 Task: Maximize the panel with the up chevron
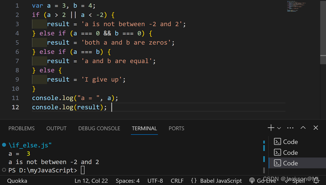pos(303,128)
